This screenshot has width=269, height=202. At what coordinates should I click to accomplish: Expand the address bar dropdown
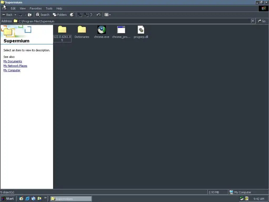(x=253, y=21)
